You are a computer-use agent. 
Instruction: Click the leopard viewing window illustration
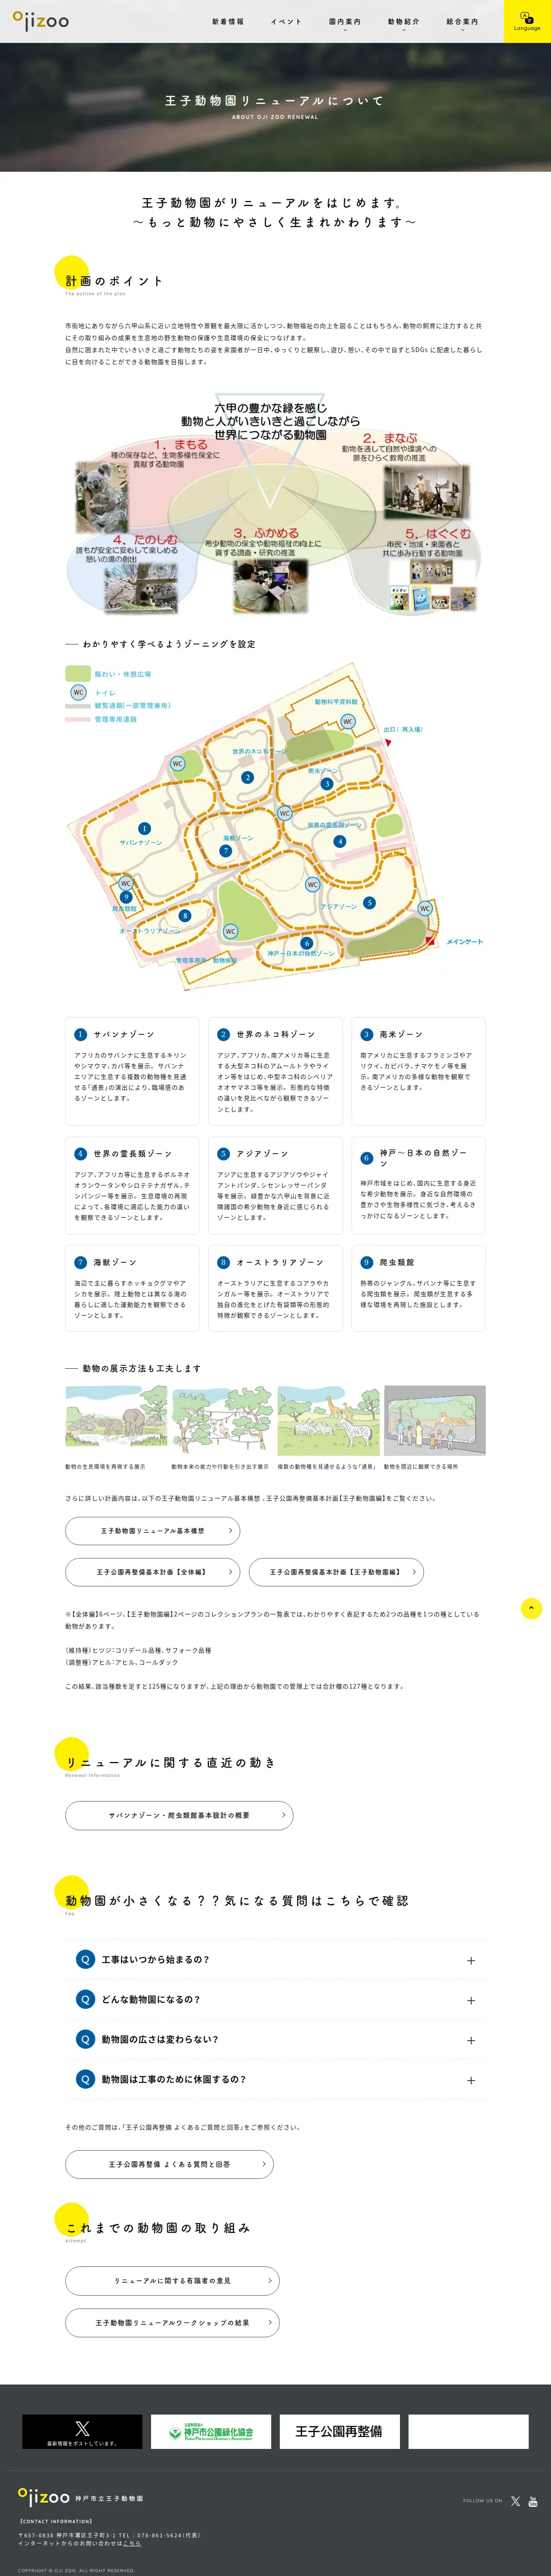[x=435, y=1420]
